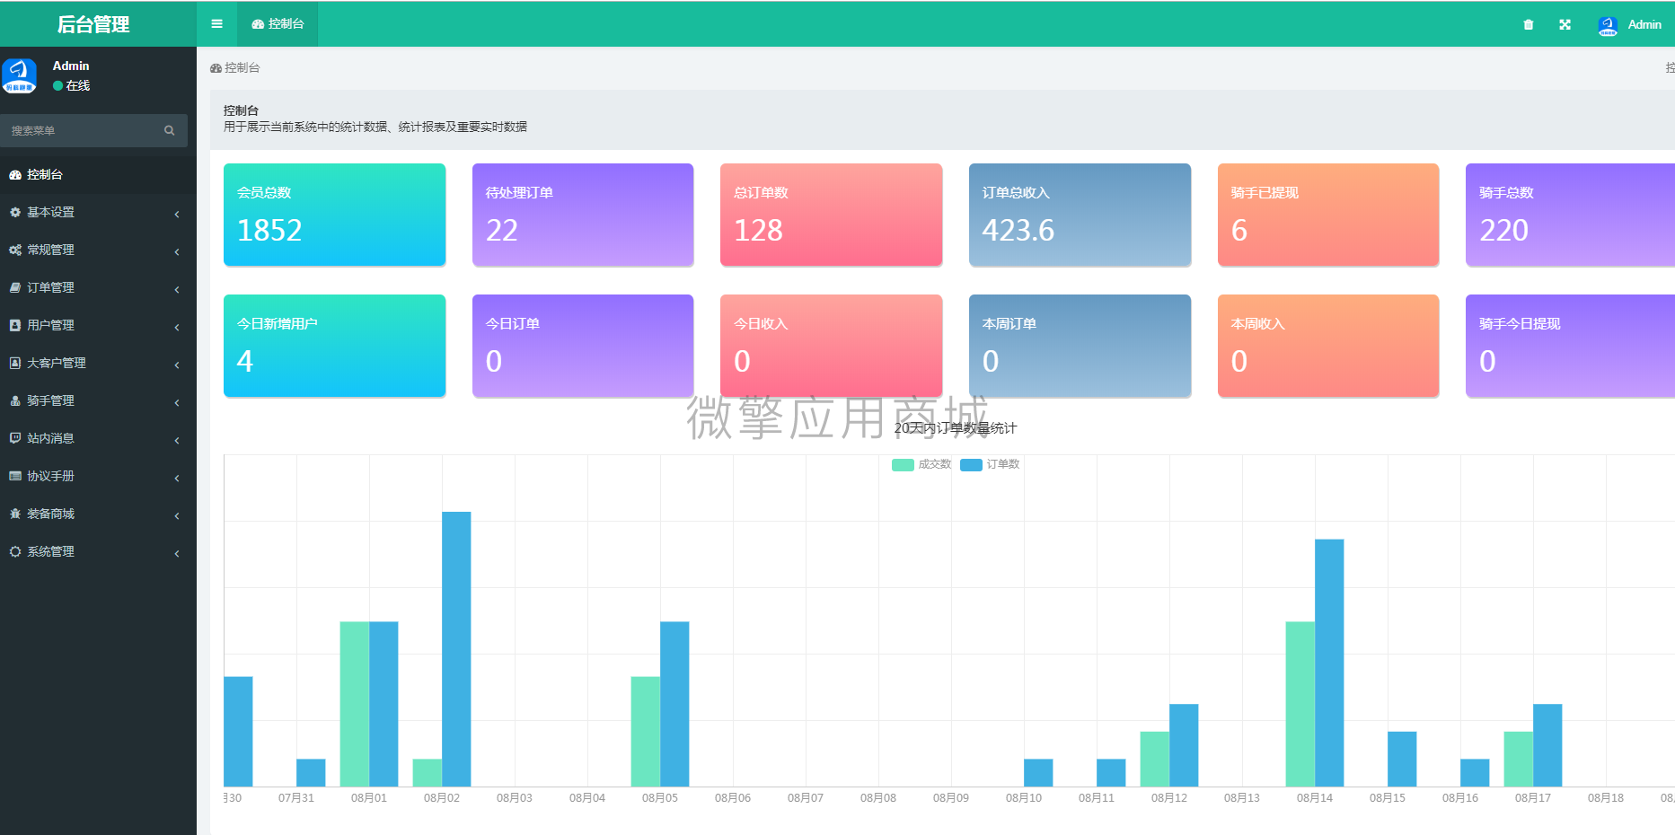Toggle the hamburger sidebar menu icon

pos(216,24)
